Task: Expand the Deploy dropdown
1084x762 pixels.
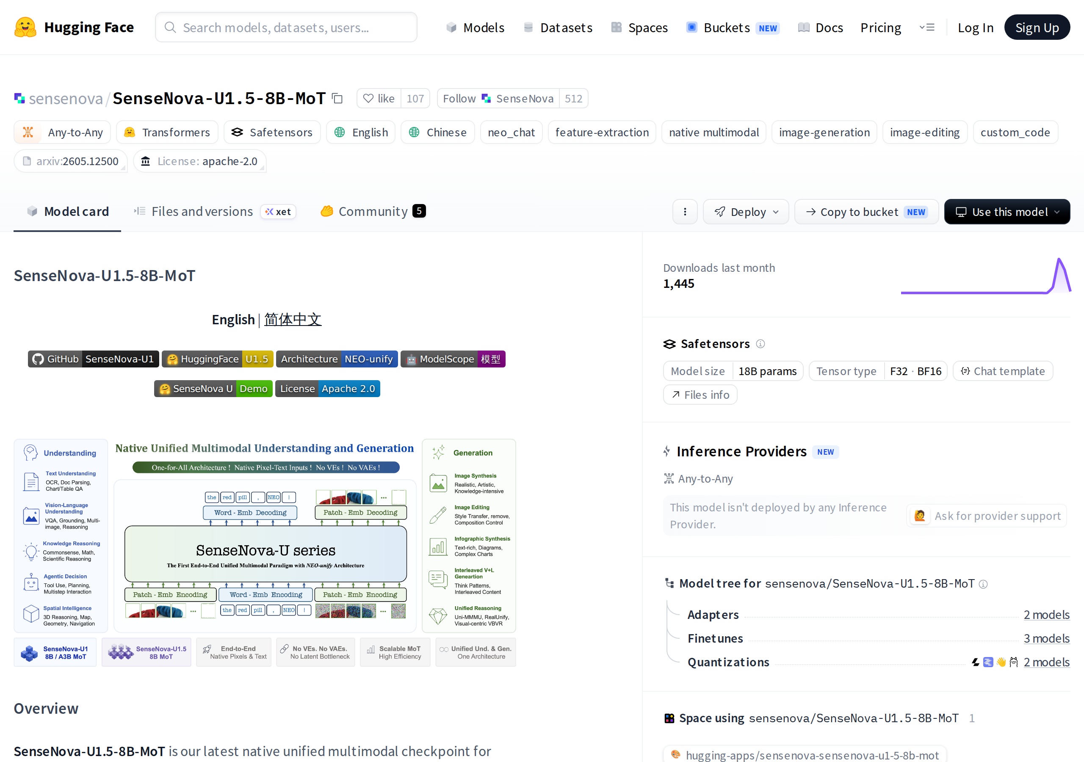Action: [746, 212]
